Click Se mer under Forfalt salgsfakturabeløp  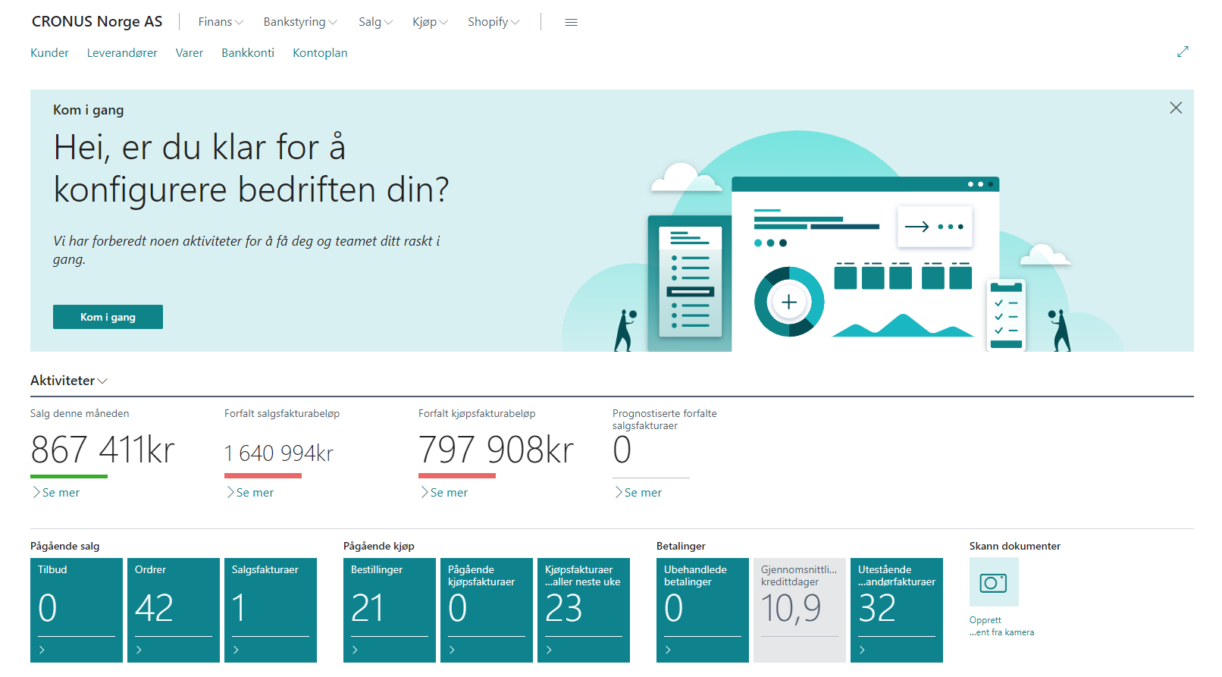point(251,493)
